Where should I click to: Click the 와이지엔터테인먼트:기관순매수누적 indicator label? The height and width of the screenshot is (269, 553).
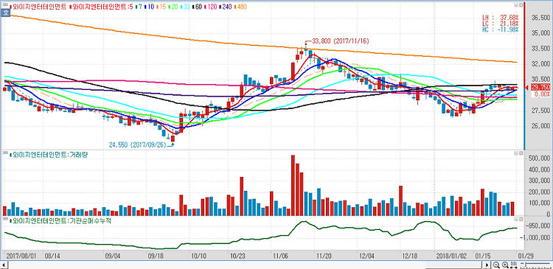(60, 220)
